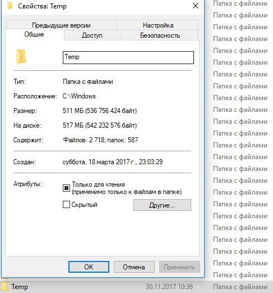The height and width of the screenshot is (293, 273).
Task: Switch to the 'Предыдущие версии' tab
Action: [61, 25]
